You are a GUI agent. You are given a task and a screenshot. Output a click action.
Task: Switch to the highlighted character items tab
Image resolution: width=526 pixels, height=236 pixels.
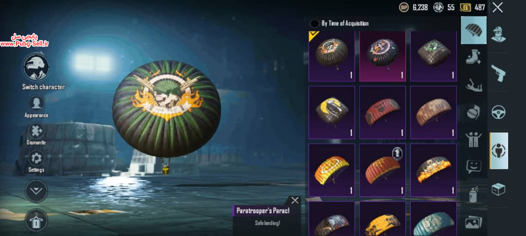pos(499,151)
